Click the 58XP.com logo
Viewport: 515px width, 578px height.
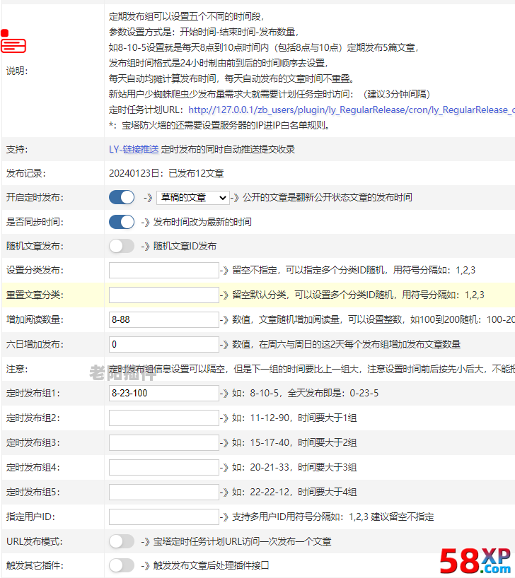pyautogui.click(x=475, y=560)
